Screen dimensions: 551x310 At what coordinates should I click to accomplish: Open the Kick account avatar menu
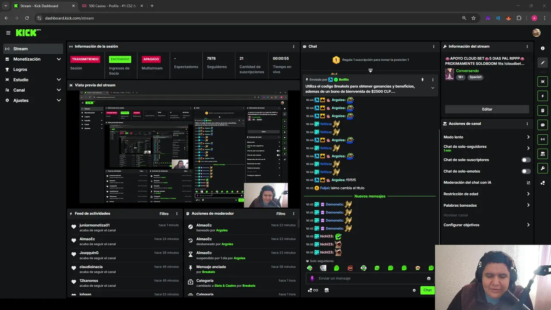tap(536, 33)
